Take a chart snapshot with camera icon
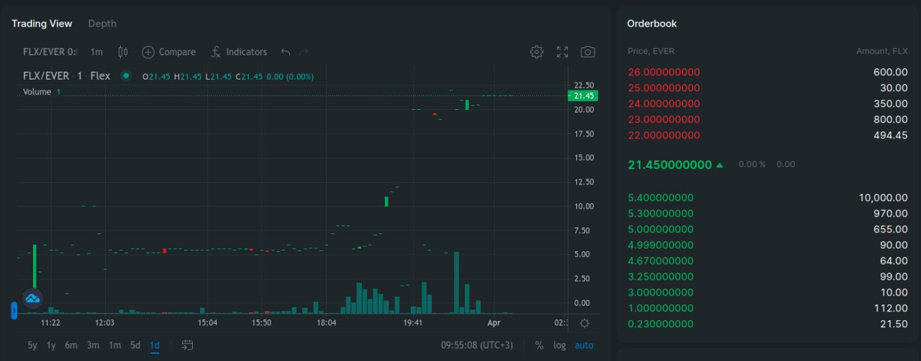Viewport: 921px width, 361px height. [x=588, y=52]
